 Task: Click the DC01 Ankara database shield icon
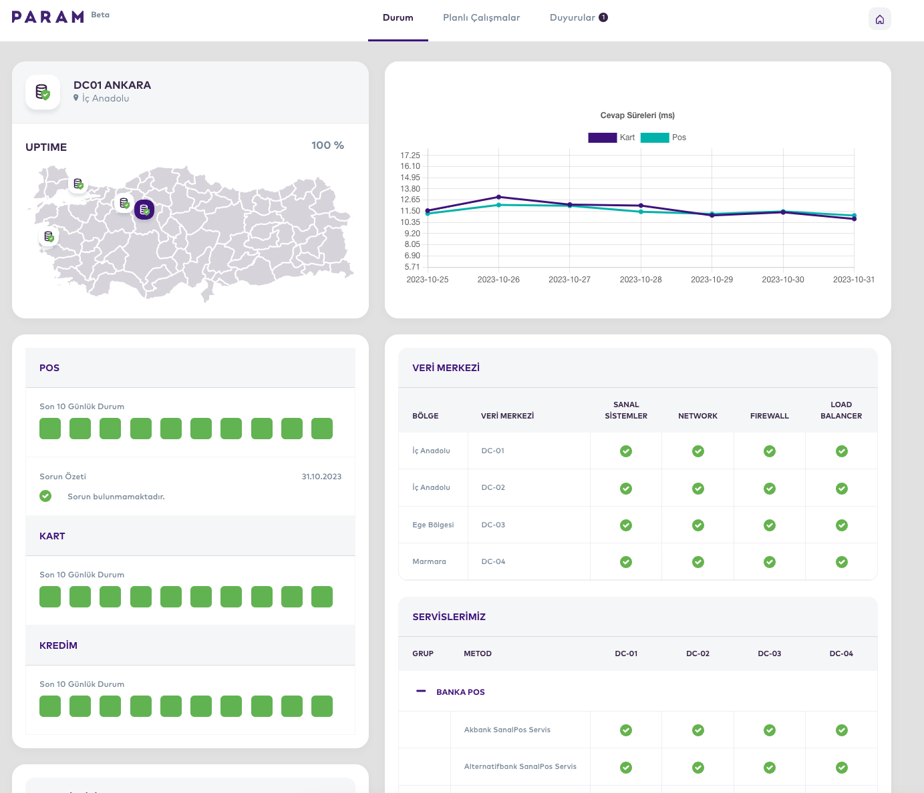pos(43,92)
